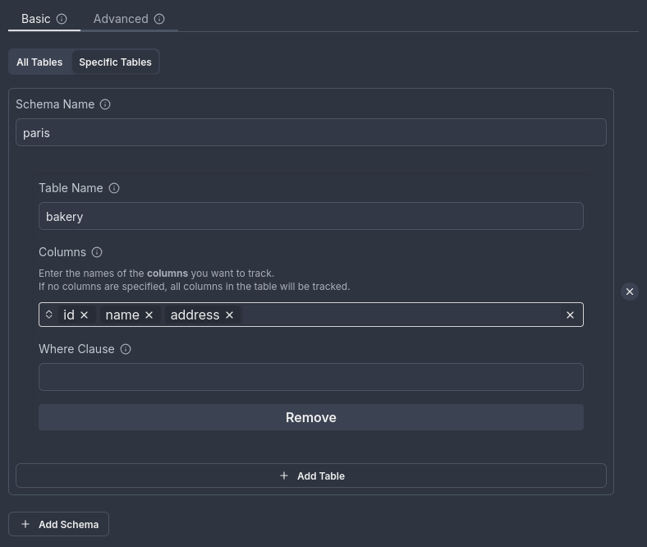
Task: Click the Add Schema button
Action: (59, 524)
